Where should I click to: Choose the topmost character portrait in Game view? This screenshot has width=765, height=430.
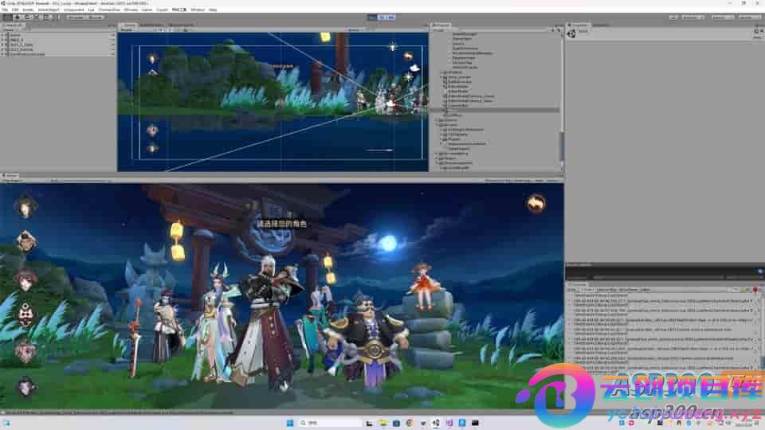pos(25,205)
